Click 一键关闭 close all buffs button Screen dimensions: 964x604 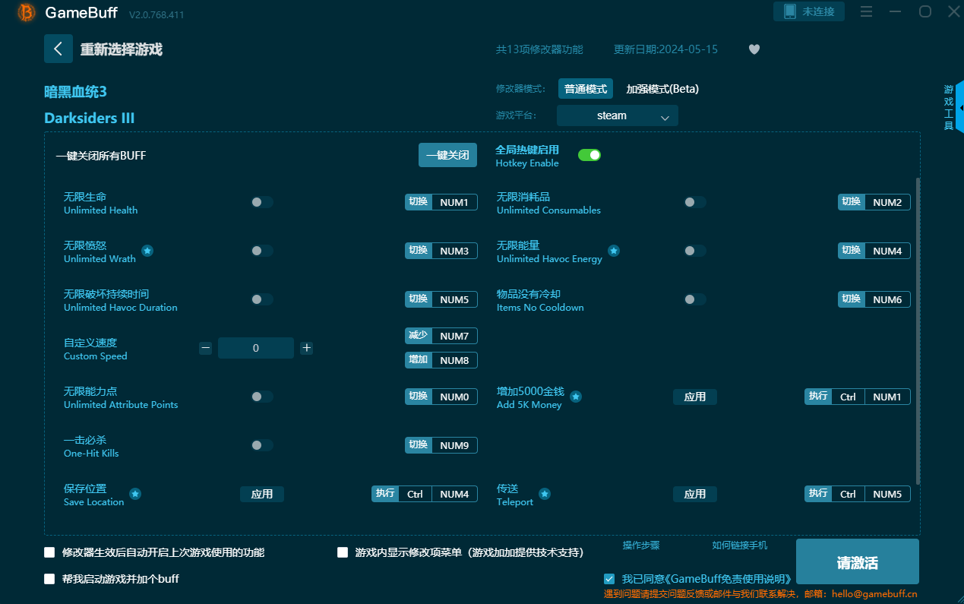click(x=447, y=155)
